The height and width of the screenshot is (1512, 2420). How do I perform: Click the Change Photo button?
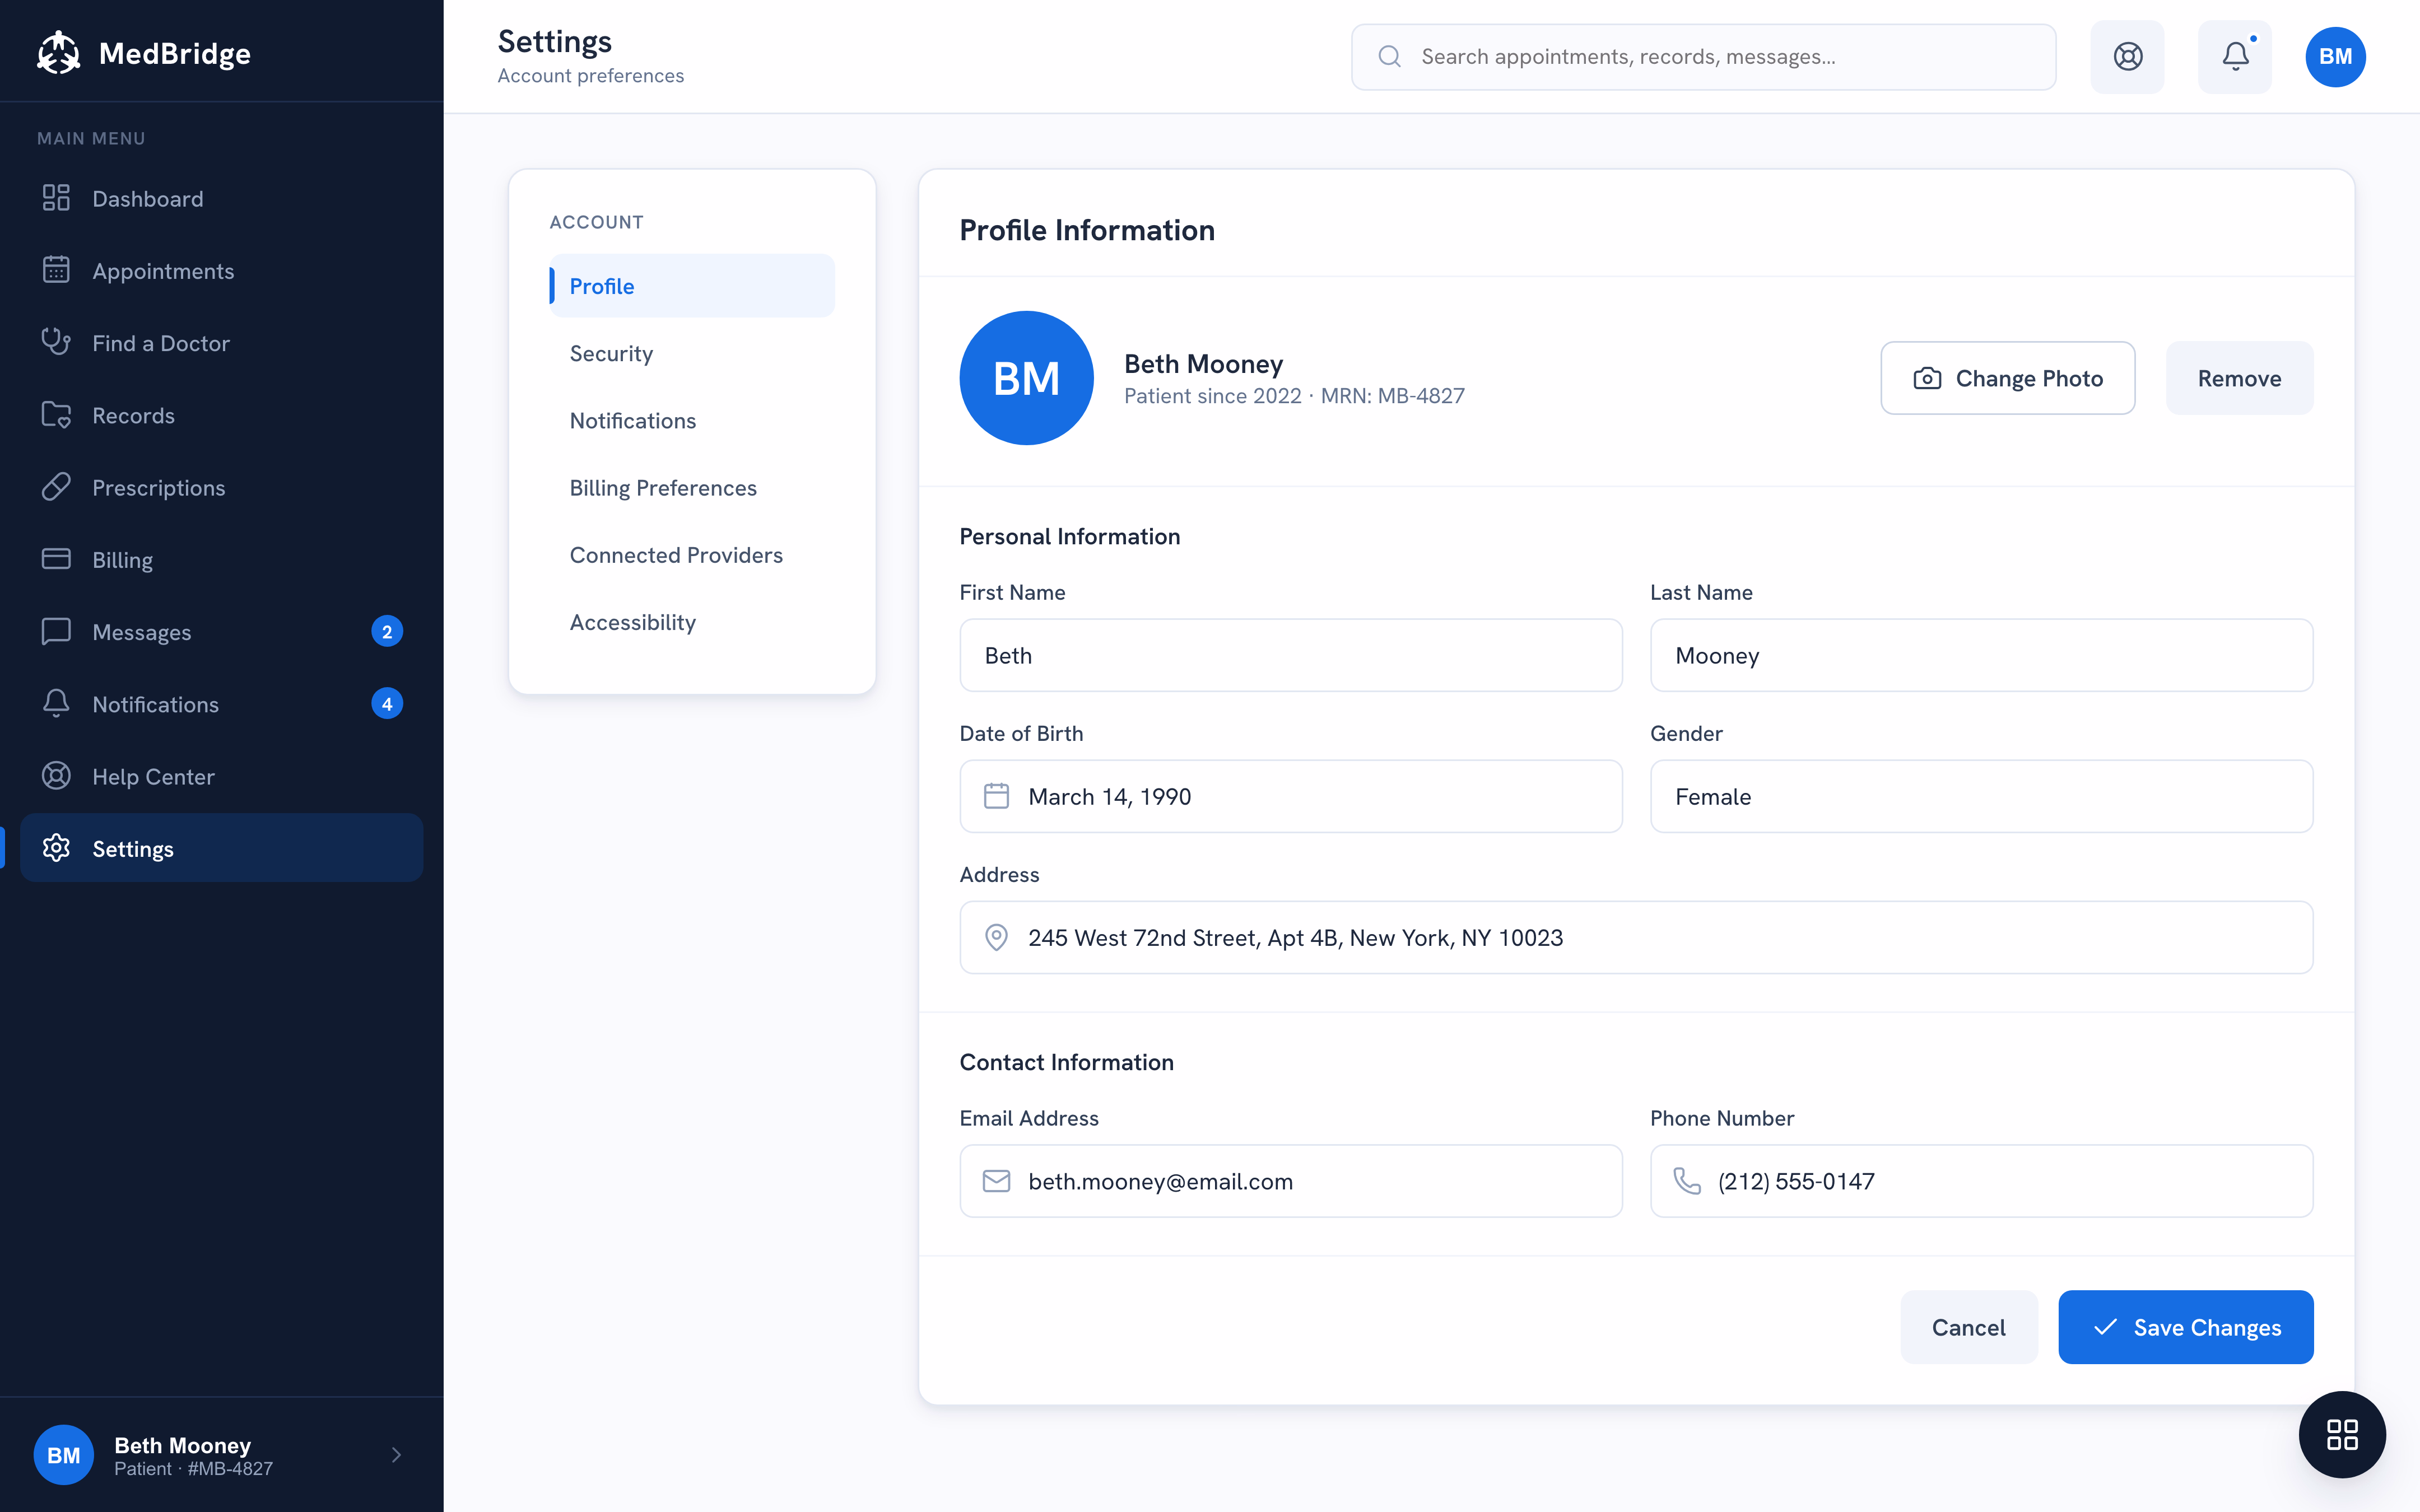pyautogui.click(x=2007, y=378)
